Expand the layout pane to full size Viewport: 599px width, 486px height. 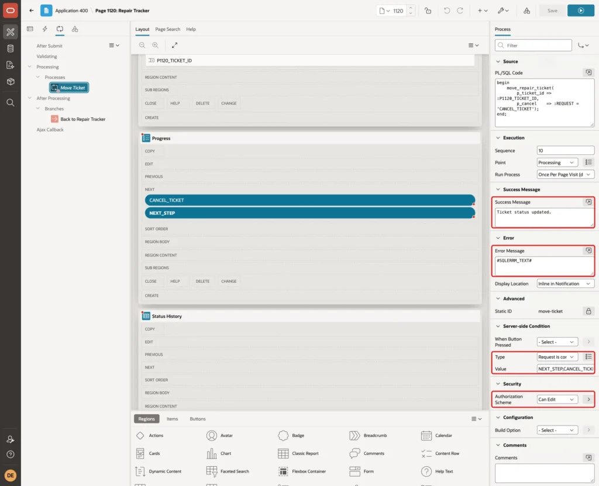tap(174, 46)
